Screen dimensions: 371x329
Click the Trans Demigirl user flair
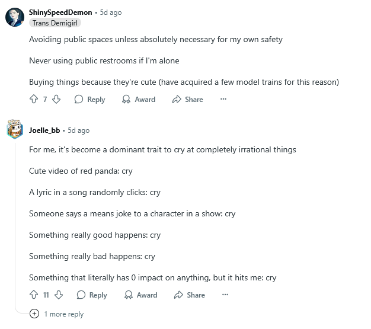tap(55, 23)
